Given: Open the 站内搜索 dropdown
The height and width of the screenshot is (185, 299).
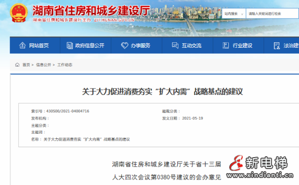Looking at the screenshot, I should click(x=234, y=13).
